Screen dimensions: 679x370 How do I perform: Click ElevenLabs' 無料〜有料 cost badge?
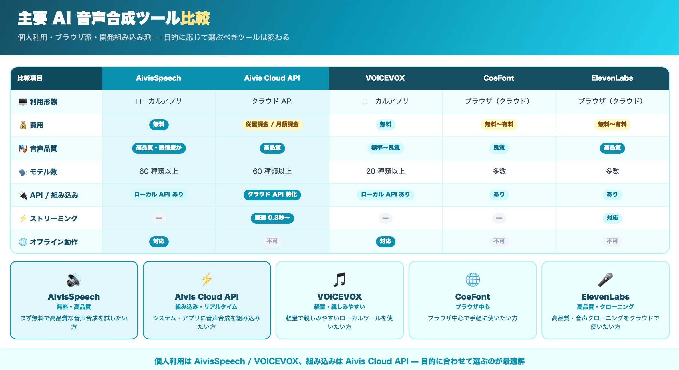[612, 125]
